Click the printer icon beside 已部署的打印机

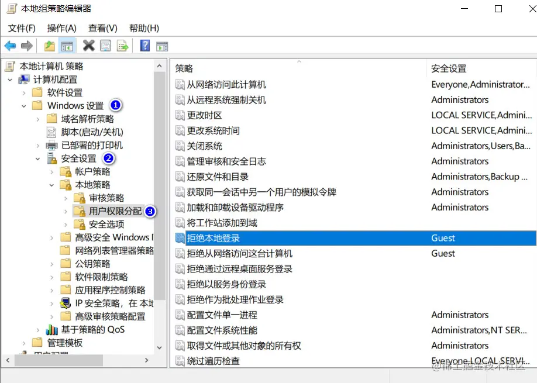point(51,146)
